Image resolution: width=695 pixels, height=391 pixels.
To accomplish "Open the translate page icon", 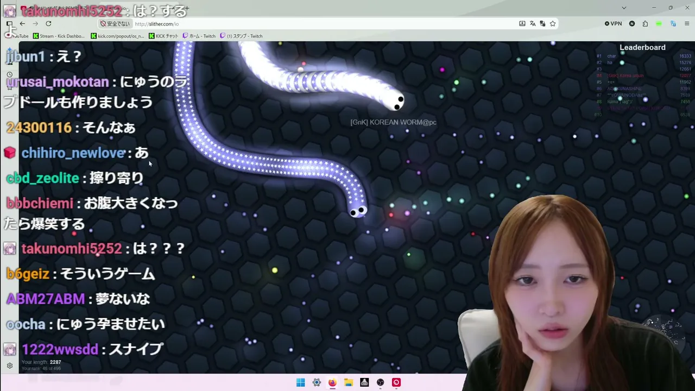I will (533, 23).
